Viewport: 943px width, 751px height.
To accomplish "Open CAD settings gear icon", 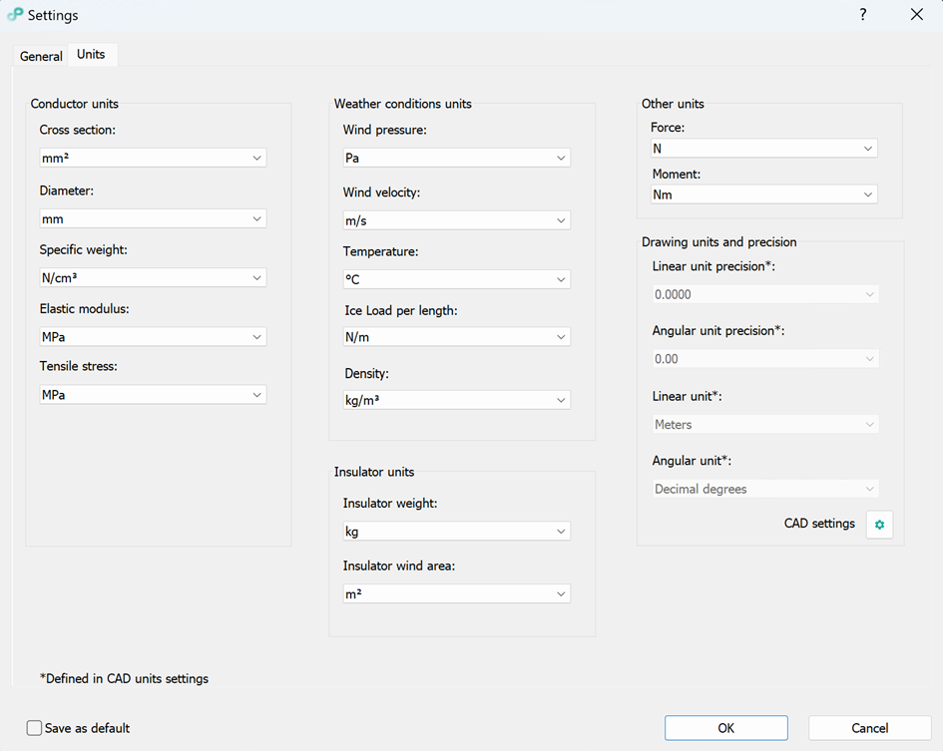I will (x=879, y=525).
